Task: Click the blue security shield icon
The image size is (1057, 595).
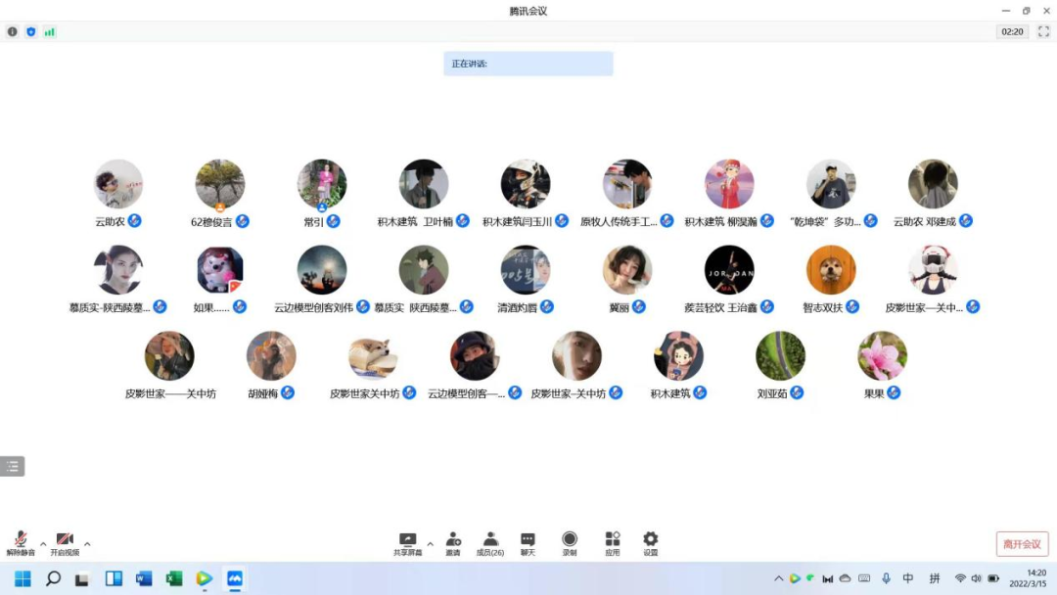Action: 30,31
